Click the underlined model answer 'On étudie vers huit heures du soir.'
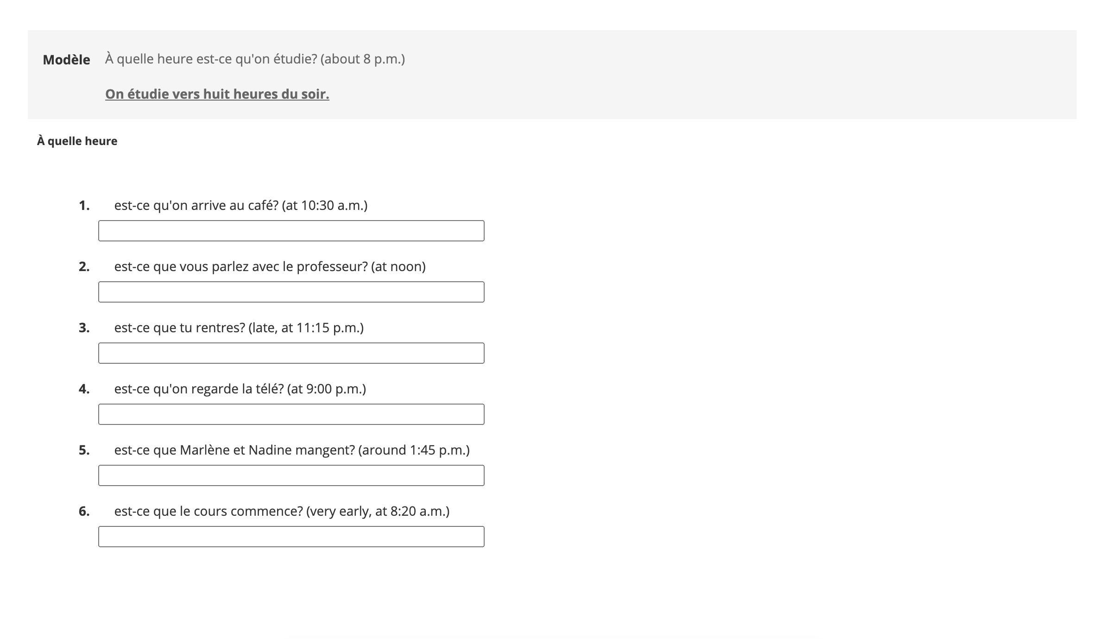The height and width of the screenshot is (639, 1105). coord(217,94)
